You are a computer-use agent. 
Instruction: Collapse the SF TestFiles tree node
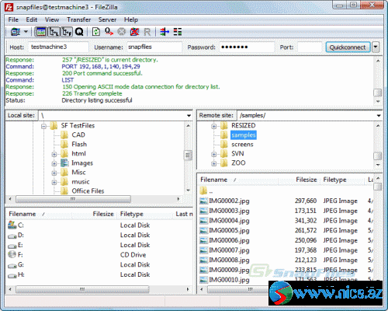[x=43, y=126]
